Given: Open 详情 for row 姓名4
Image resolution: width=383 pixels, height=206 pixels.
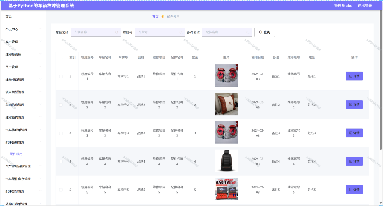Looking at the screenshot, I should 354,162.
